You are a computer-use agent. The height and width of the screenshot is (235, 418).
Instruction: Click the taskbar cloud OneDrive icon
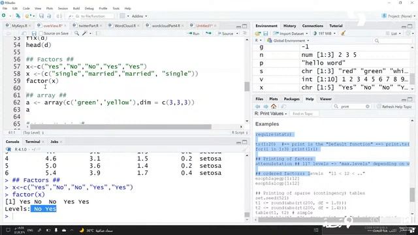tap(64, 230)
